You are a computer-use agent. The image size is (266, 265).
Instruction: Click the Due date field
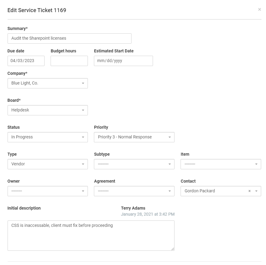[26, 61]
